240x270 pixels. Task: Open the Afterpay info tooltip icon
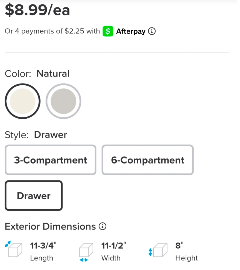(152, 31)
